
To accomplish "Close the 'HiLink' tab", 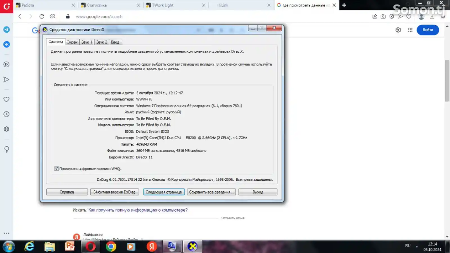I will [x=269, y=5].
